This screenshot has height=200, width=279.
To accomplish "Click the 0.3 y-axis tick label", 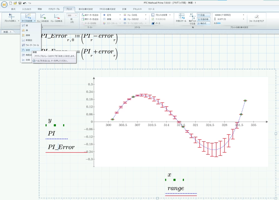I will 90,84.
